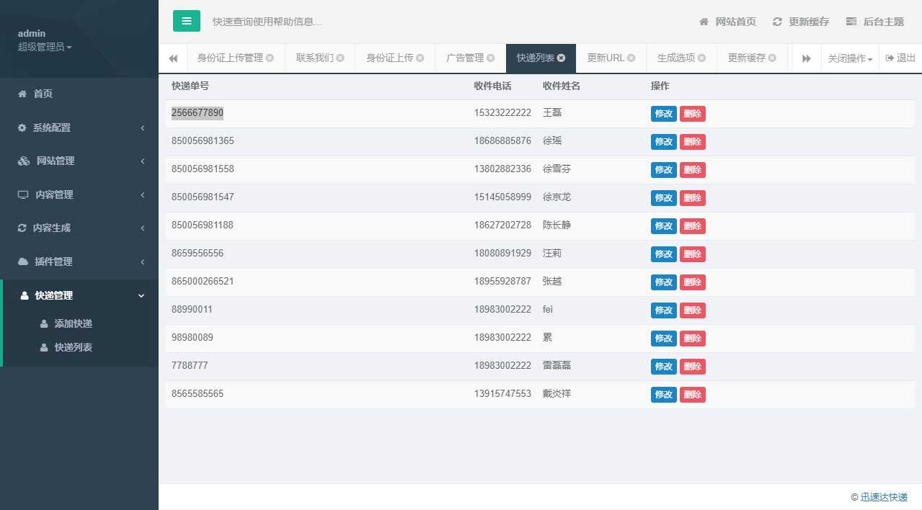Click the house icon next to 首页 in sidebar
922x510 pixels.
[22, 94]
